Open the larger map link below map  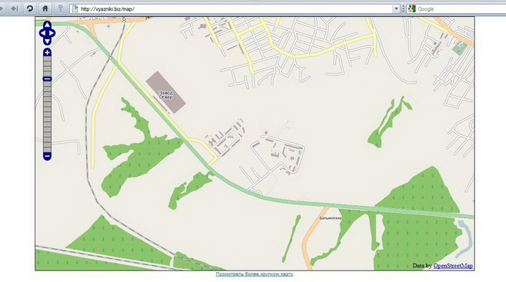click(x=254, y=274)
